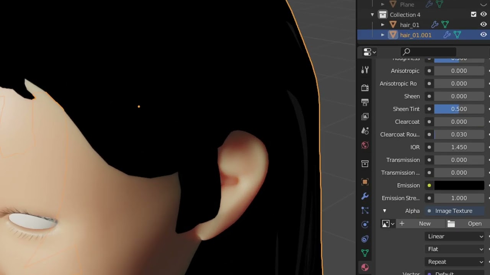Select the Material properties tab
This screenshot has height=275, width=490.
[x=365, y=267]
